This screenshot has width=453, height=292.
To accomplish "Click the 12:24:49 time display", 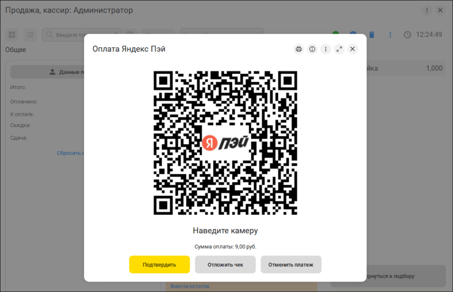I will (429, 35).
